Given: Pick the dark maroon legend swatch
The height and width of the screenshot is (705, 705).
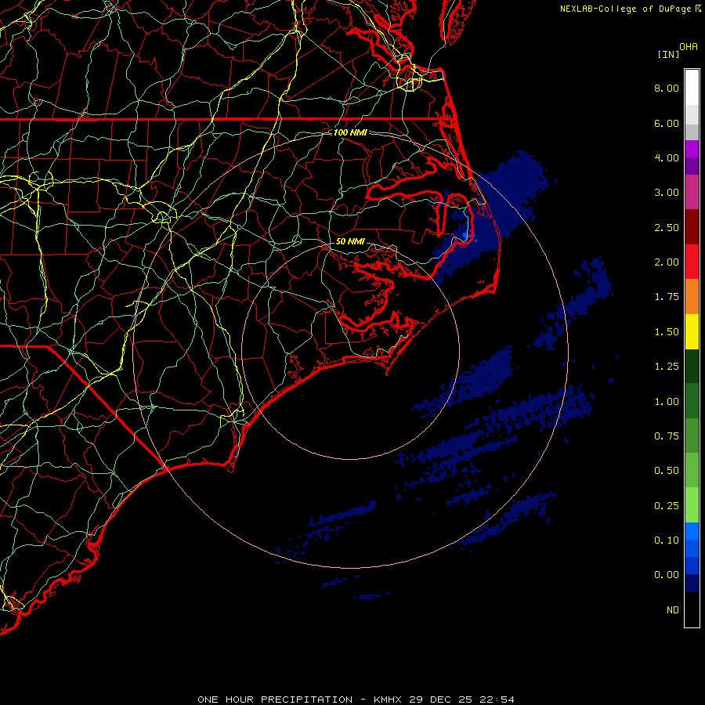Looking at the screenshot, I should point(692,227).
